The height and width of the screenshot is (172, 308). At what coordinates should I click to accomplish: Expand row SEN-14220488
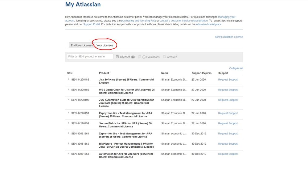click(68, 79)
